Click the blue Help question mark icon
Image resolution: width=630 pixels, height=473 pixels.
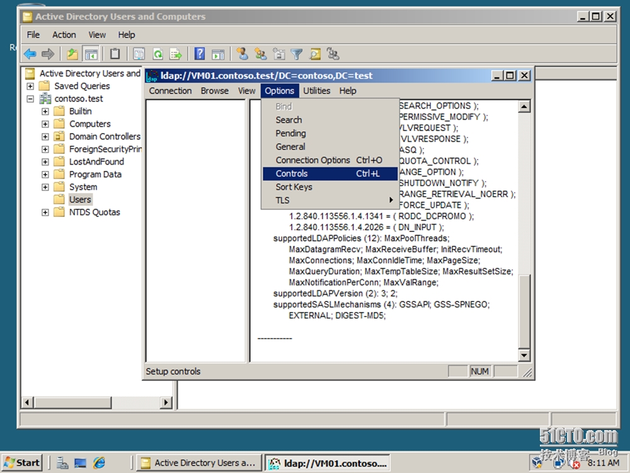tap(200, 54)
